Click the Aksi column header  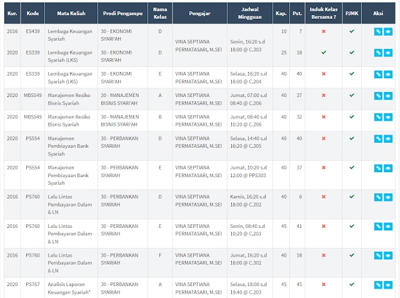(378, 13)
